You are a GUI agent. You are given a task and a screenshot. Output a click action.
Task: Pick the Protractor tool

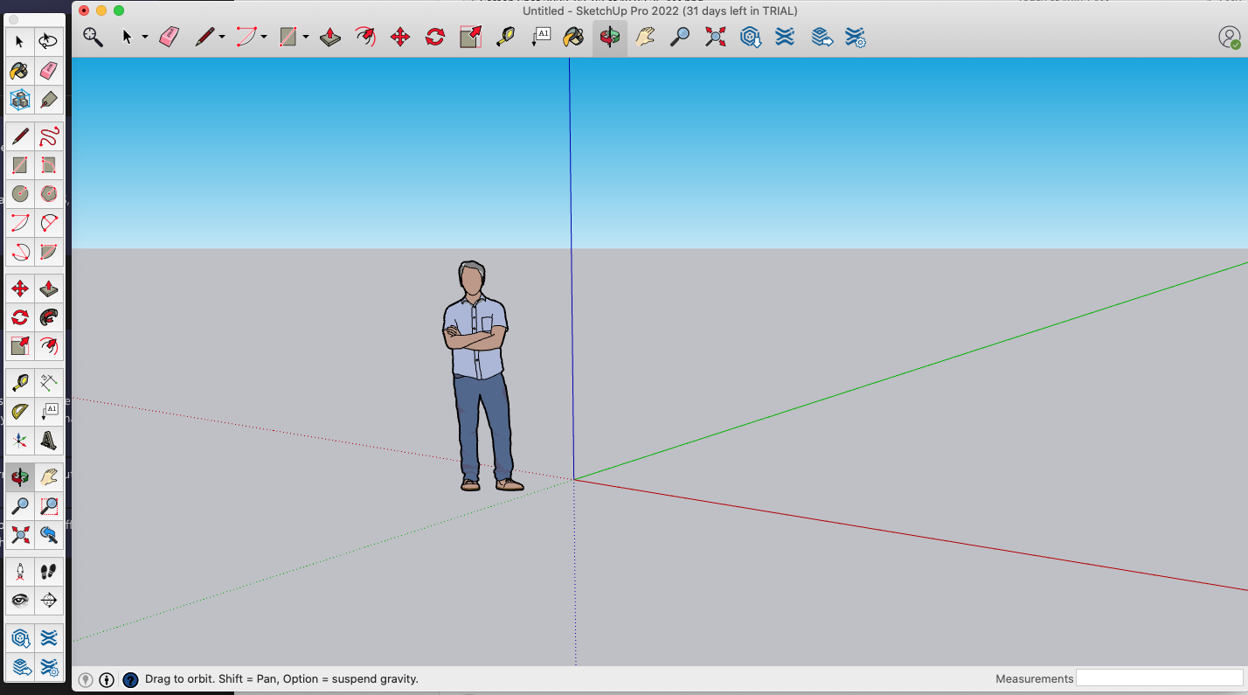20,412
